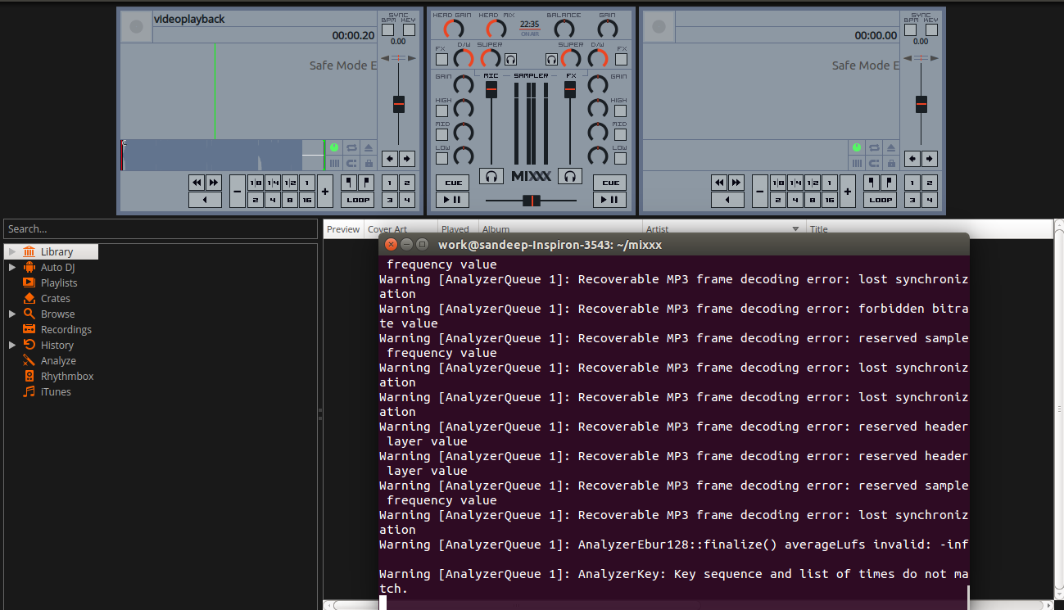Toggle left MID kill checkbox
This screenshot has width=1064, height=610.
tap(441, 134)
